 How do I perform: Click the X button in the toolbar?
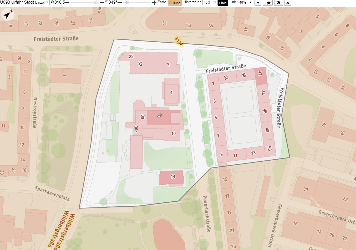(288, 3)
